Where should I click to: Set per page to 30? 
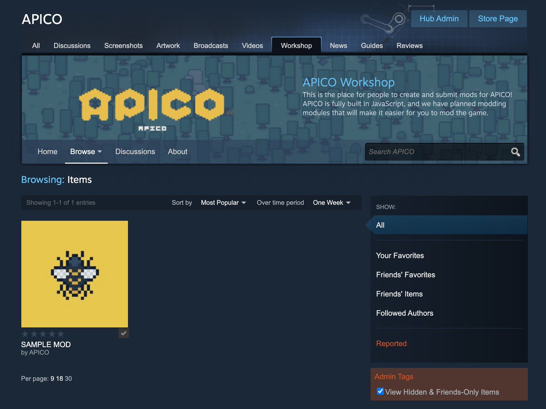(x=68, y=379)
